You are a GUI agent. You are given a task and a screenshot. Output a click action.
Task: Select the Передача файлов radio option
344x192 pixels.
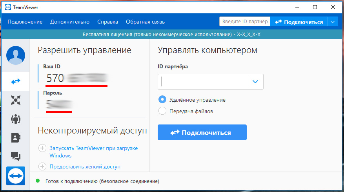[162, 111]
